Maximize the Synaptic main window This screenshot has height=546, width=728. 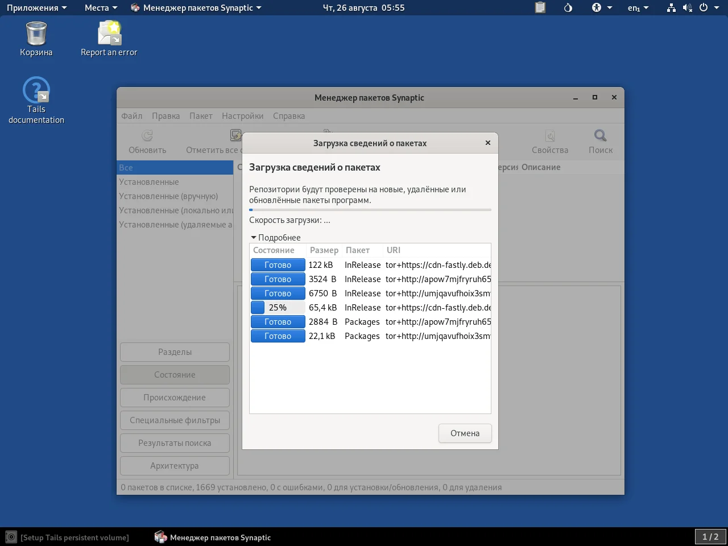click(x=595, y=98)
